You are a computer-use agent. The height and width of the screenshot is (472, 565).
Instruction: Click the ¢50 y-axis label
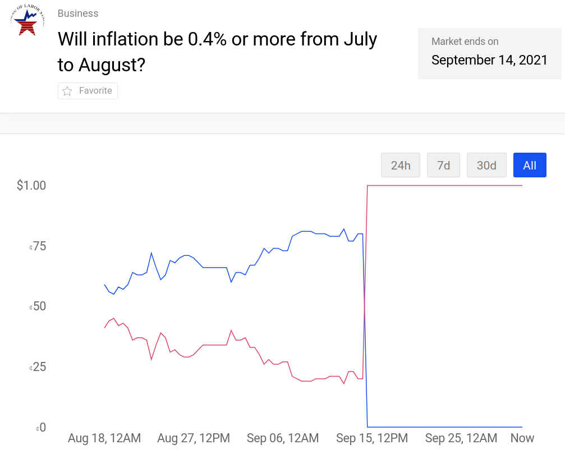point(38,306)
